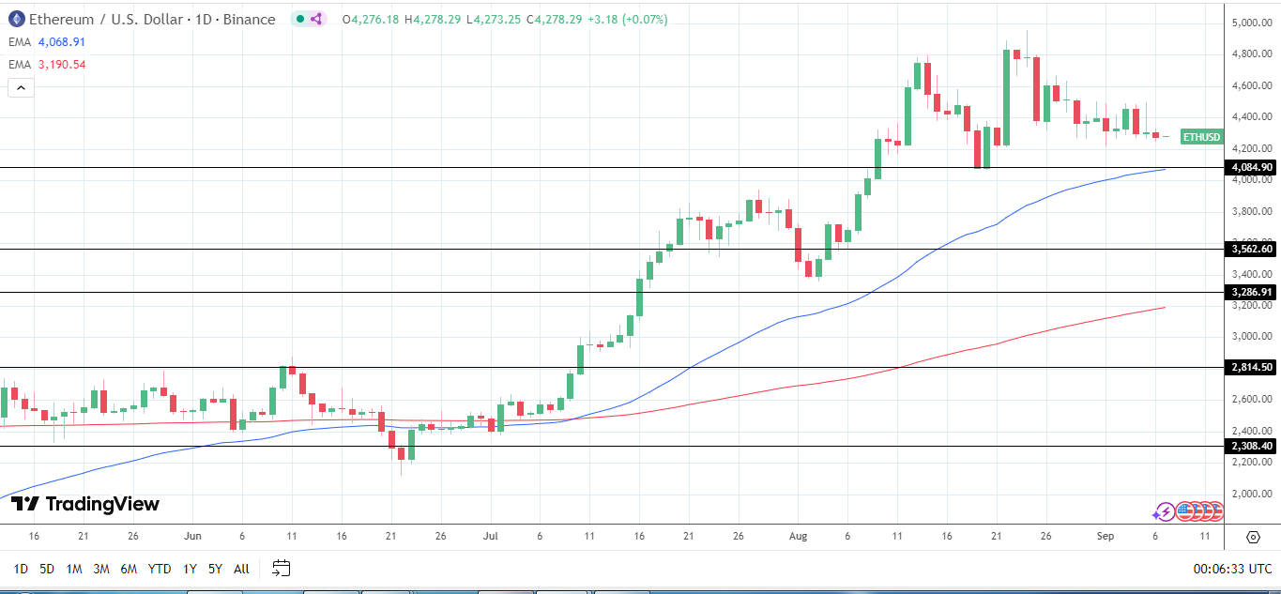The width and height of the screenshot is (1281, 594).
Task: Select the 2,814.50 horizontal line label
Action: point(1252,367)
